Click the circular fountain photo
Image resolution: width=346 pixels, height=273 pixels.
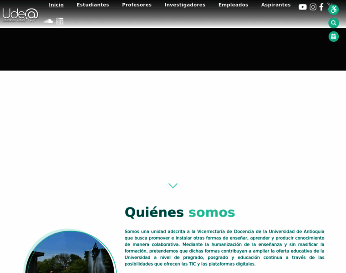[x=70, y=252]
